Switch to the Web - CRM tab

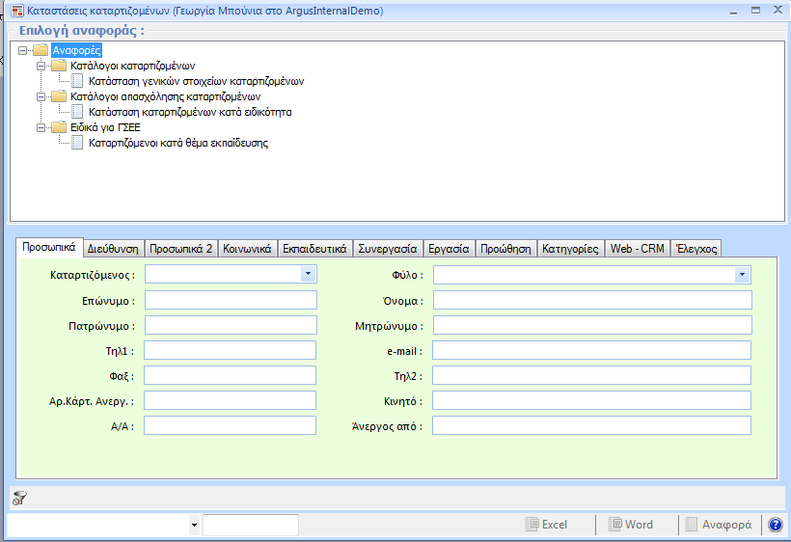pyautogui.click(x=637, y=248)
